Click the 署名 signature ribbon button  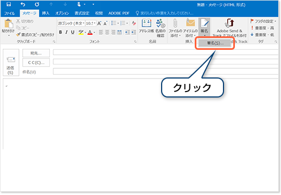point(205,28)
